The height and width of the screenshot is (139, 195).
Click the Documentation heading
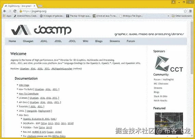point(26,78)
